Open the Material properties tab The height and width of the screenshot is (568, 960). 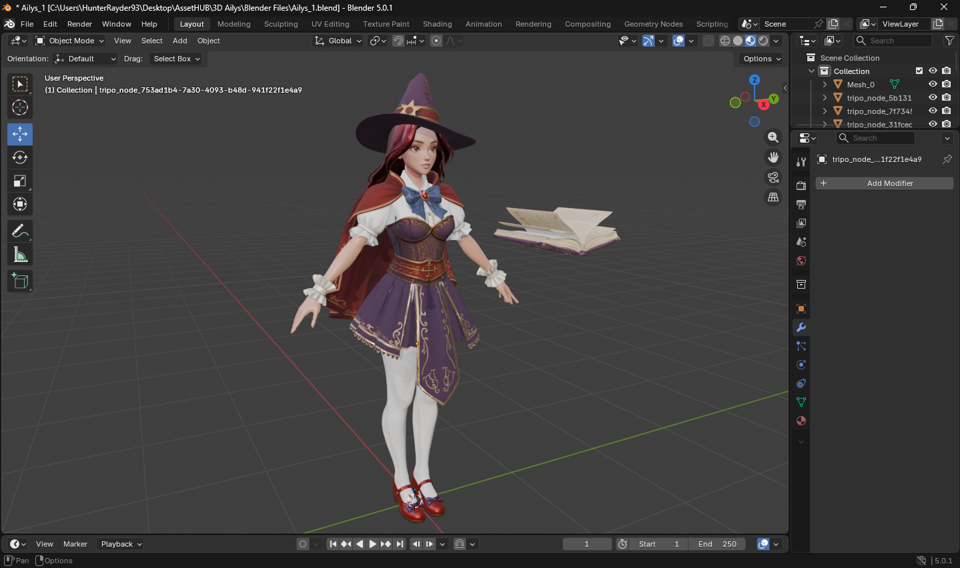[x=801, y=421]
